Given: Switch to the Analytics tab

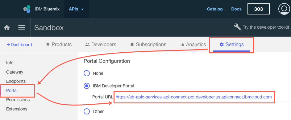Looking at the screenshot, I should (x=193, y=44).
